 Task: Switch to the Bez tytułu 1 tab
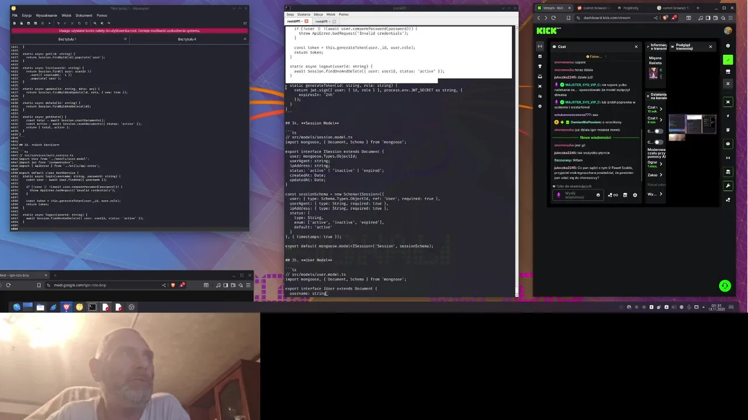(67, 39)
